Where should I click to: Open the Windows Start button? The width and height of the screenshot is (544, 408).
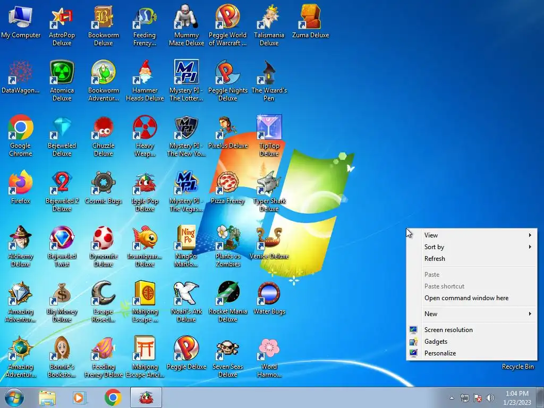click(14, 397)
